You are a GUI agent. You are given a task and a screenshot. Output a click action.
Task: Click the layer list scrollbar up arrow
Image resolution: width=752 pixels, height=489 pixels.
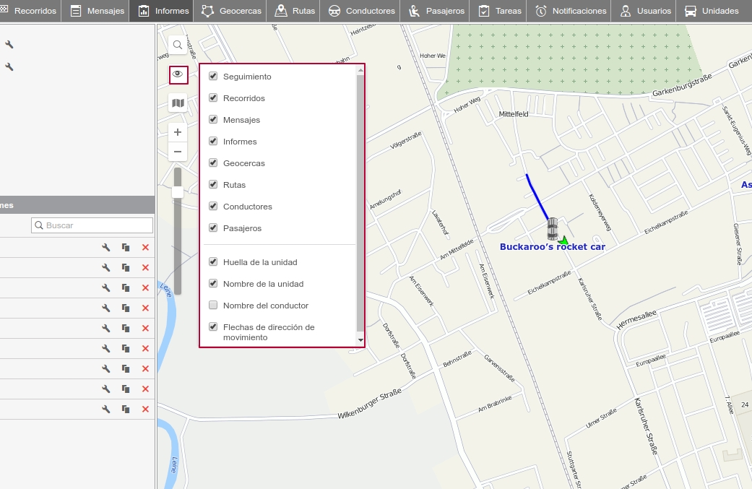(x=360, y=71)
